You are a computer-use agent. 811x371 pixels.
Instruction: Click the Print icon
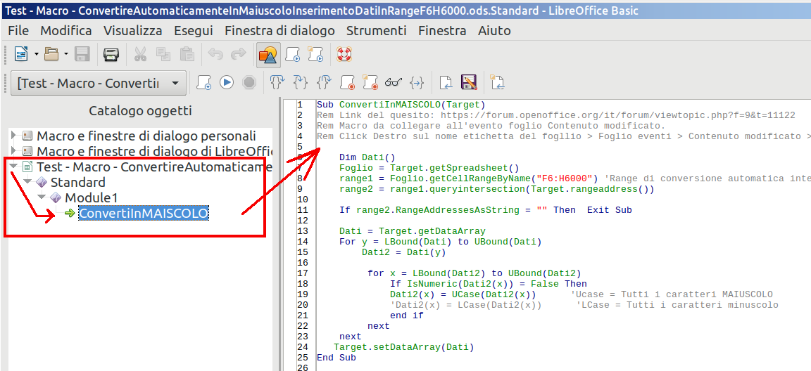point(111,54)
